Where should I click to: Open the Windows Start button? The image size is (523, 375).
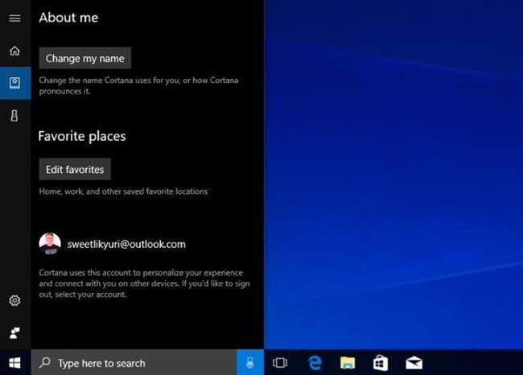tap(15, 363)
